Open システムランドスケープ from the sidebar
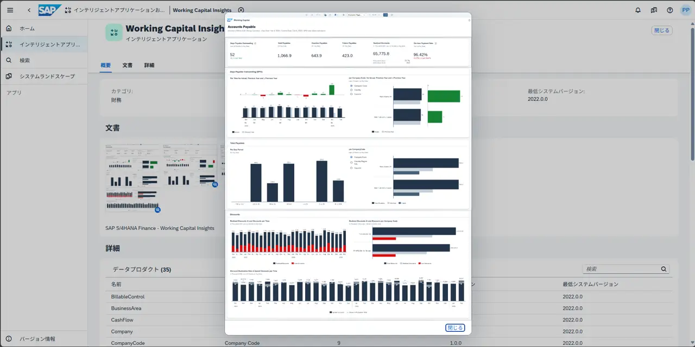Screen dimensions: 695x347 (x=47, y=76)
